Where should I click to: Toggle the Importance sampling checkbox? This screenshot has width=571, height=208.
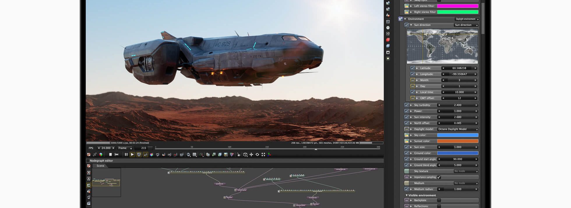pos(439,177)
